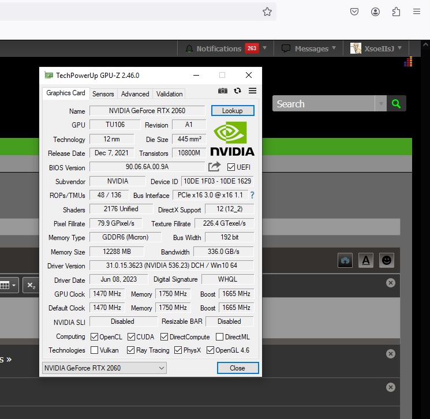The width and height of the screenshot is (430, 419).
Task: Toggle the DirectCompute checkbox
Action: click(x=164, y=336)
